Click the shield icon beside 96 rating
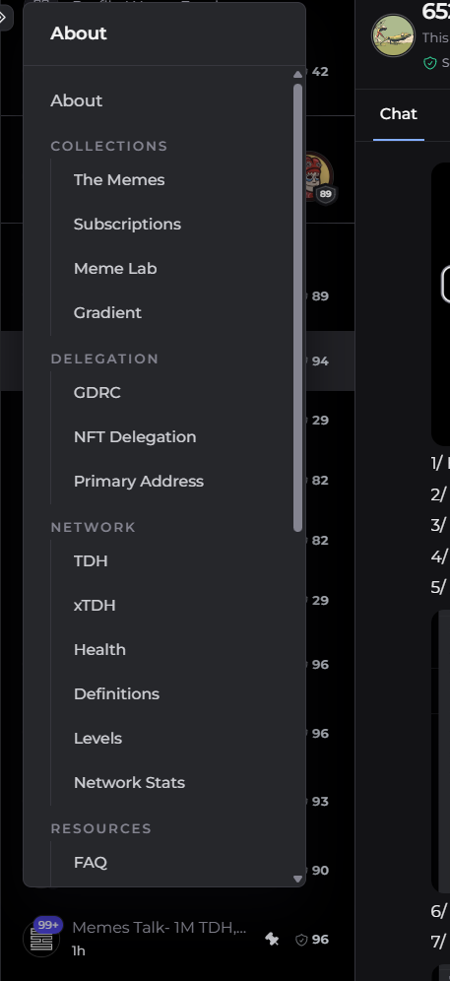 (301, 939)
